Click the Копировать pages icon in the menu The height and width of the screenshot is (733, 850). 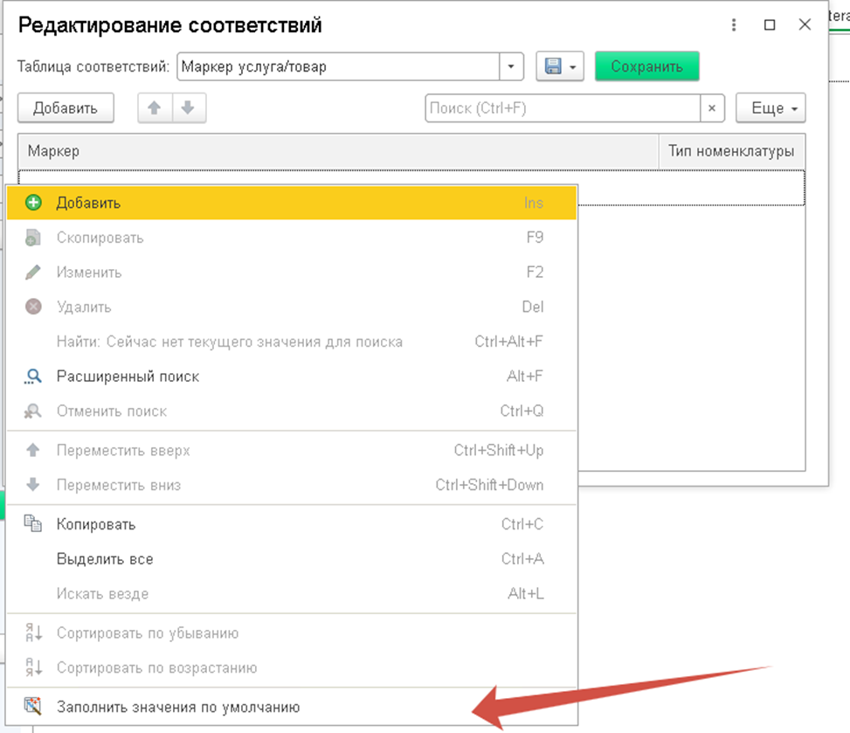[x=33, y=523]
